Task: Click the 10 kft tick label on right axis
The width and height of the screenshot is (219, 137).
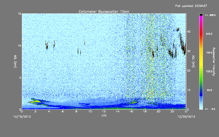Action: pyautogui.click(x=189, y=90)
